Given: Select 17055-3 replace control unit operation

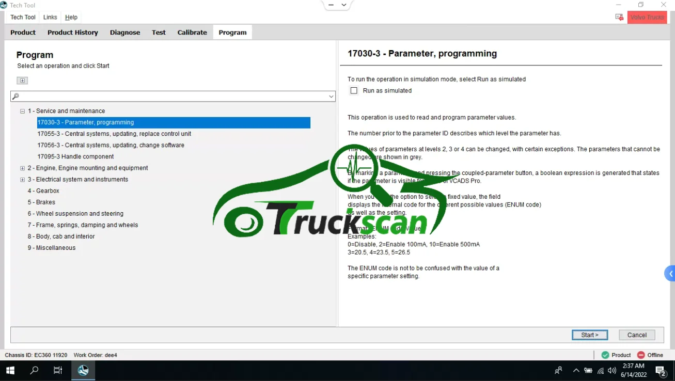Looking at the screenshot, I should click(114, 134).
